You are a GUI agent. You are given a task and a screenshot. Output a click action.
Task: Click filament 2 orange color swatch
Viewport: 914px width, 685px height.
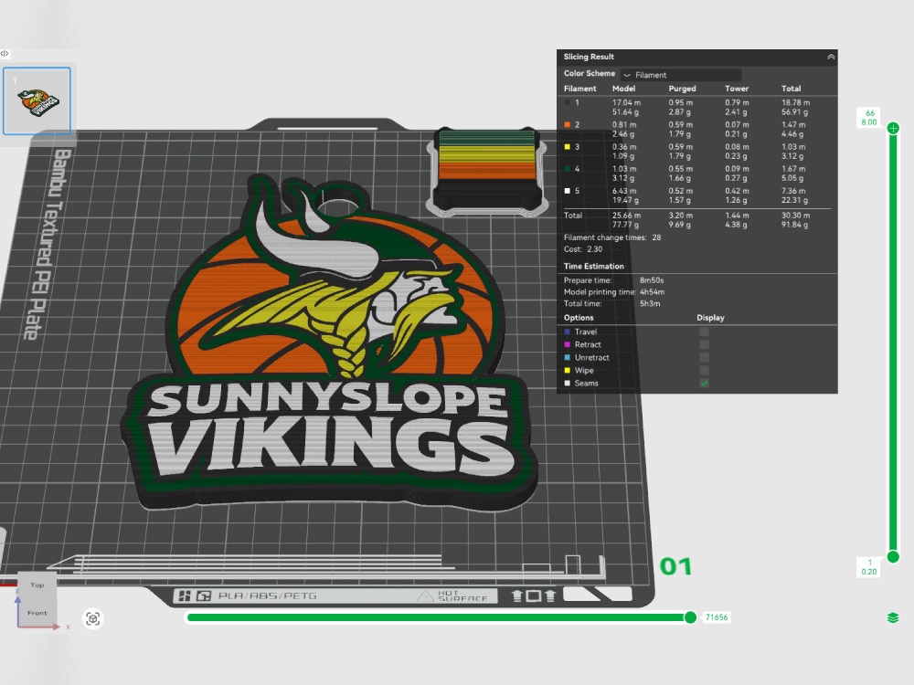(568, 124)
